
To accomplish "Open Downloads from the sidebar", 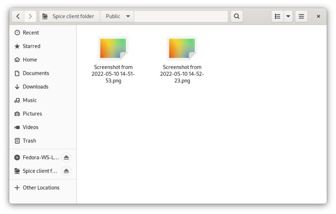I will click(35, 87).
